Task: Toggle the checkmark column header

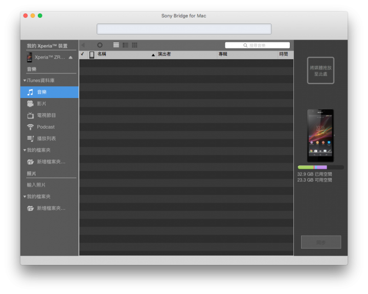Action: [82, 54]
